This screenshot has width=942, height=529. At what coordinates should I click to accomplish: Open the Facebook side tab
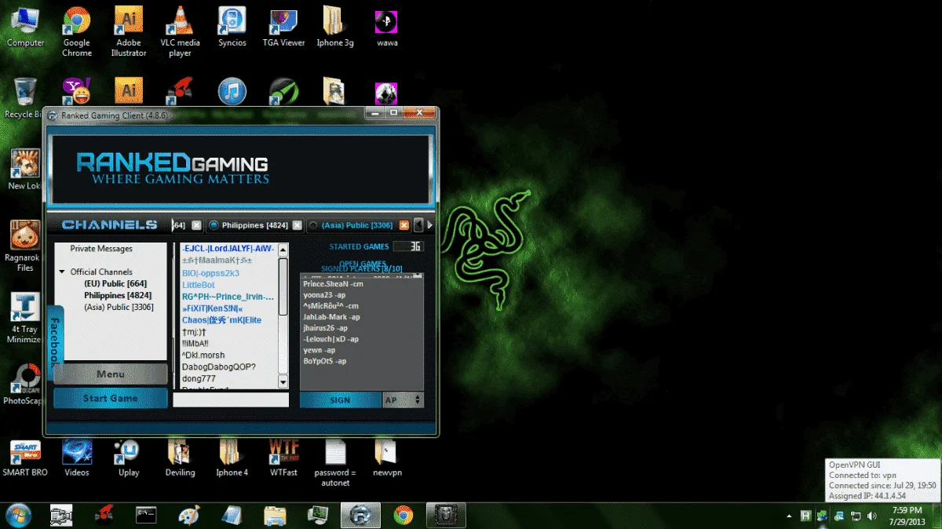55,341
